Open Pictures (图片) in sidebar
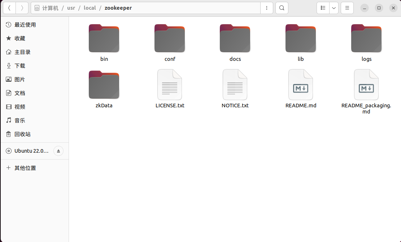401x242 pixels. pyautogui.click(x=35, y=79)
